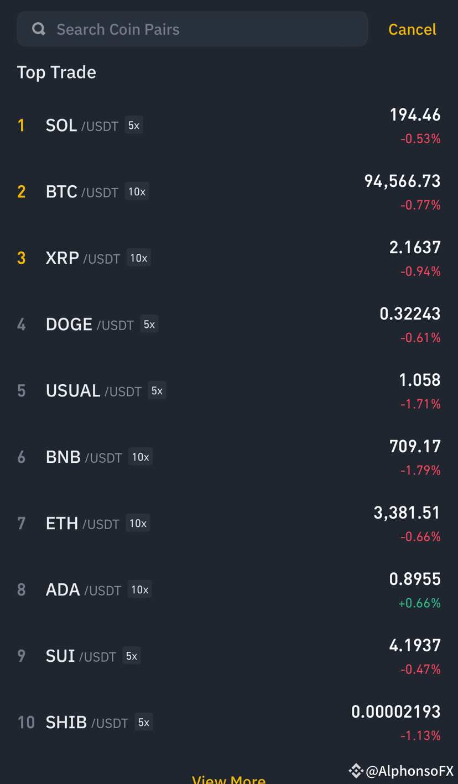Focus the Search Coin Pairs field
The height and width of the screenshot is (784, 458).
tap(192, 29)
